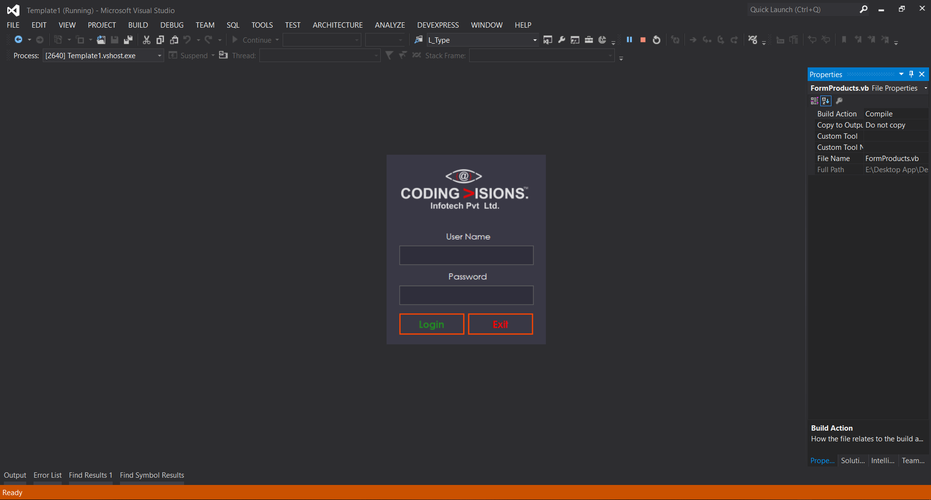Click the Visual Studio logo icon
Image resolution: width=931 pixels, height=500 pixels.
click(x=13, y=10)
